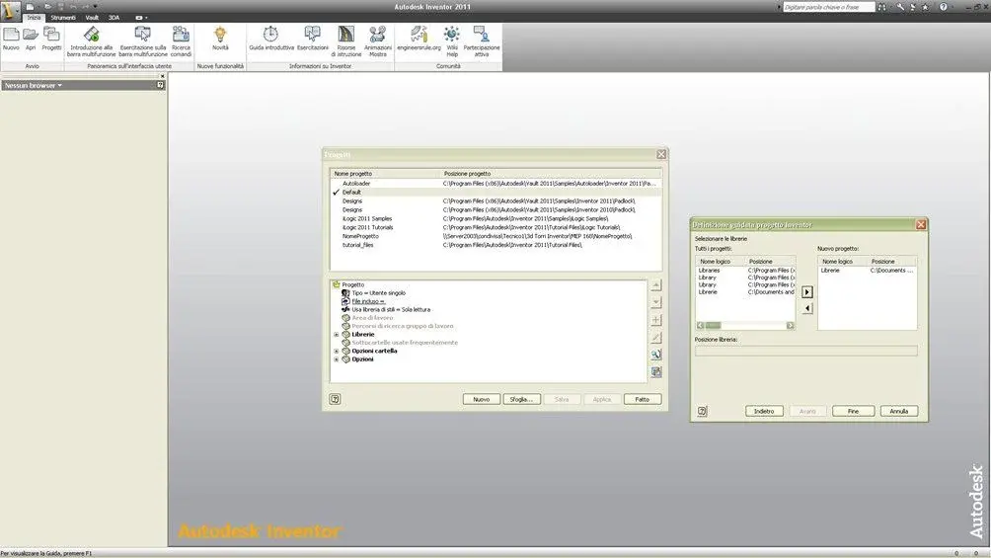Click Indietro in wizard dialog
Image resolution: width=991 pixels, height=558 pixels.
point(764,411)
